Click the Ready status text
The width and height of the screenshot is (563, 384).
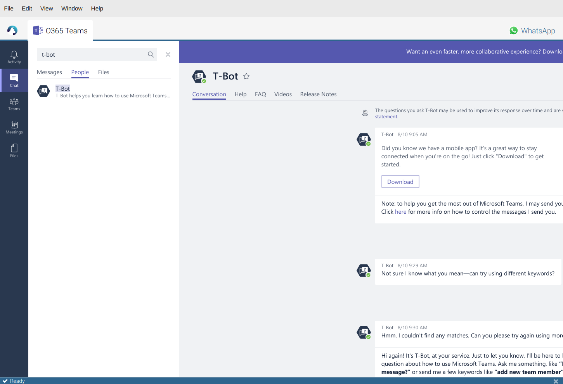tap(17, 381)
